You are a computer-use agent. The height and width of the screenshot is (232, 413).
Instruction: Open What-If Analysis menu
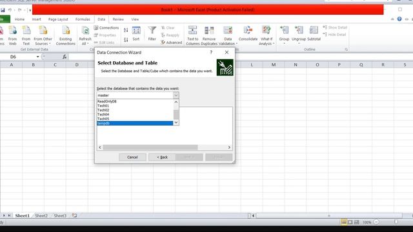[267, 36]
